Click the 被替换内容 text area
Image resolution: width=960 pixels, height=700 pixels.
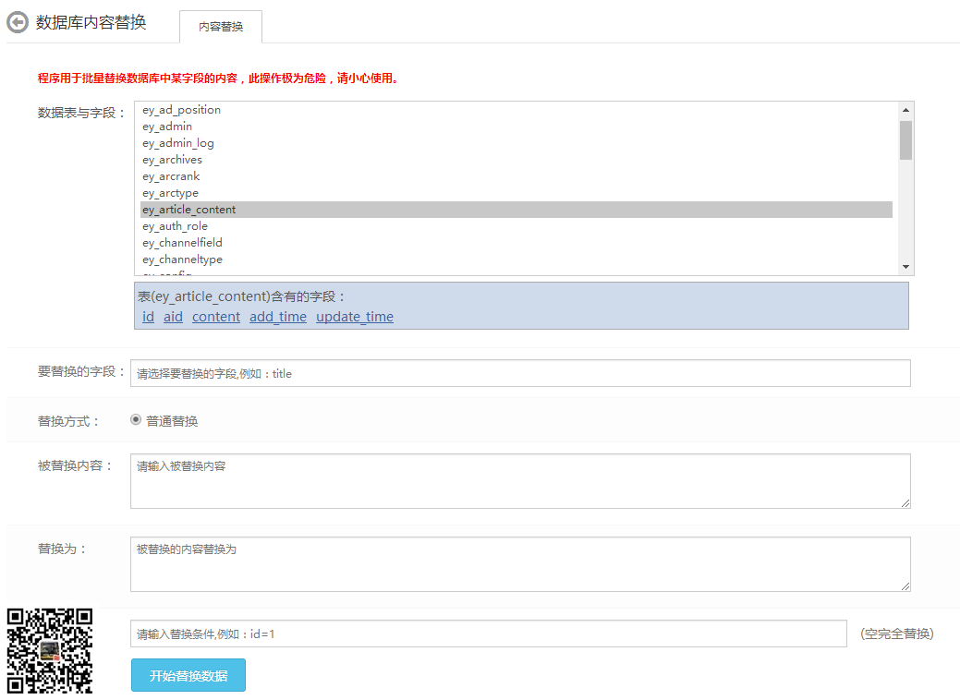(520, 480)
